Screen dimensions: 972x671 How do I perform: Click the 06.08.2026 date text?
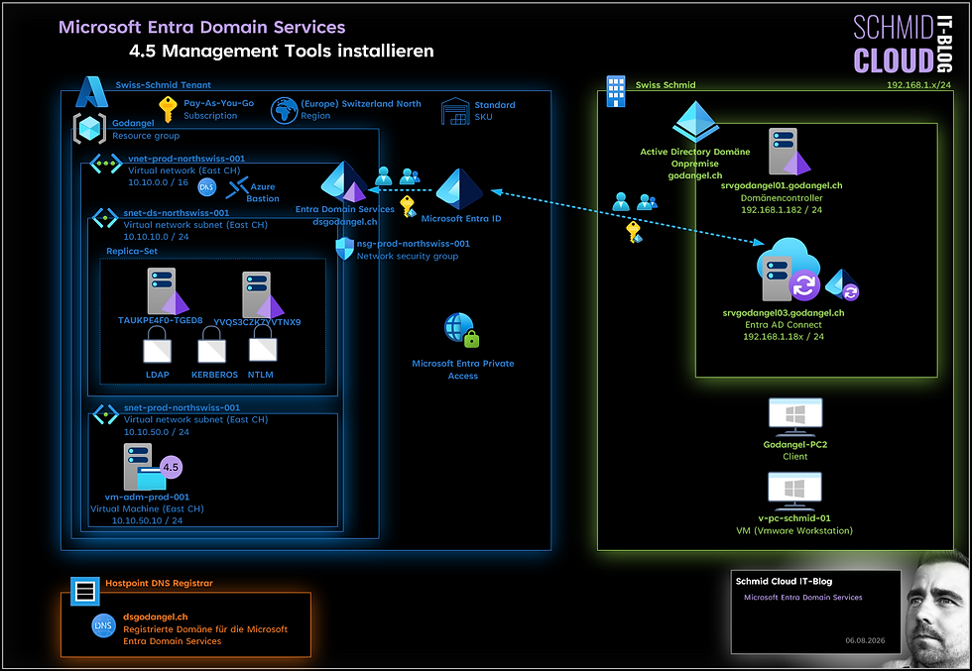pyautogui.click(x=867, y=639)
